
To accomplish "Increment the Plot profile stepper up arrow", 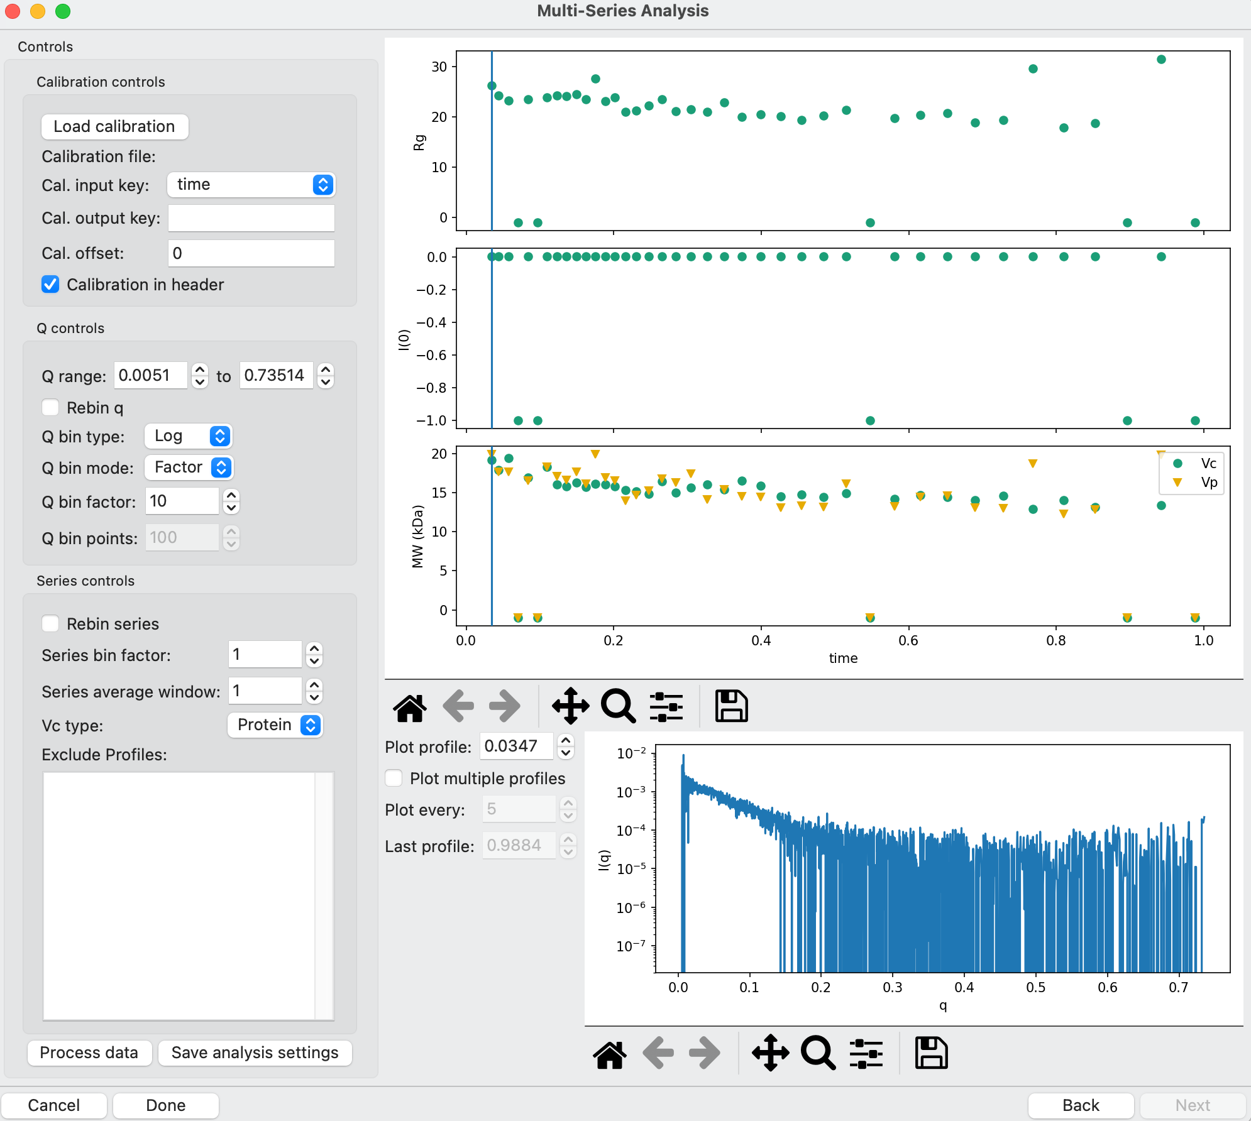I will pyautogui.click(x=566, y=740).
